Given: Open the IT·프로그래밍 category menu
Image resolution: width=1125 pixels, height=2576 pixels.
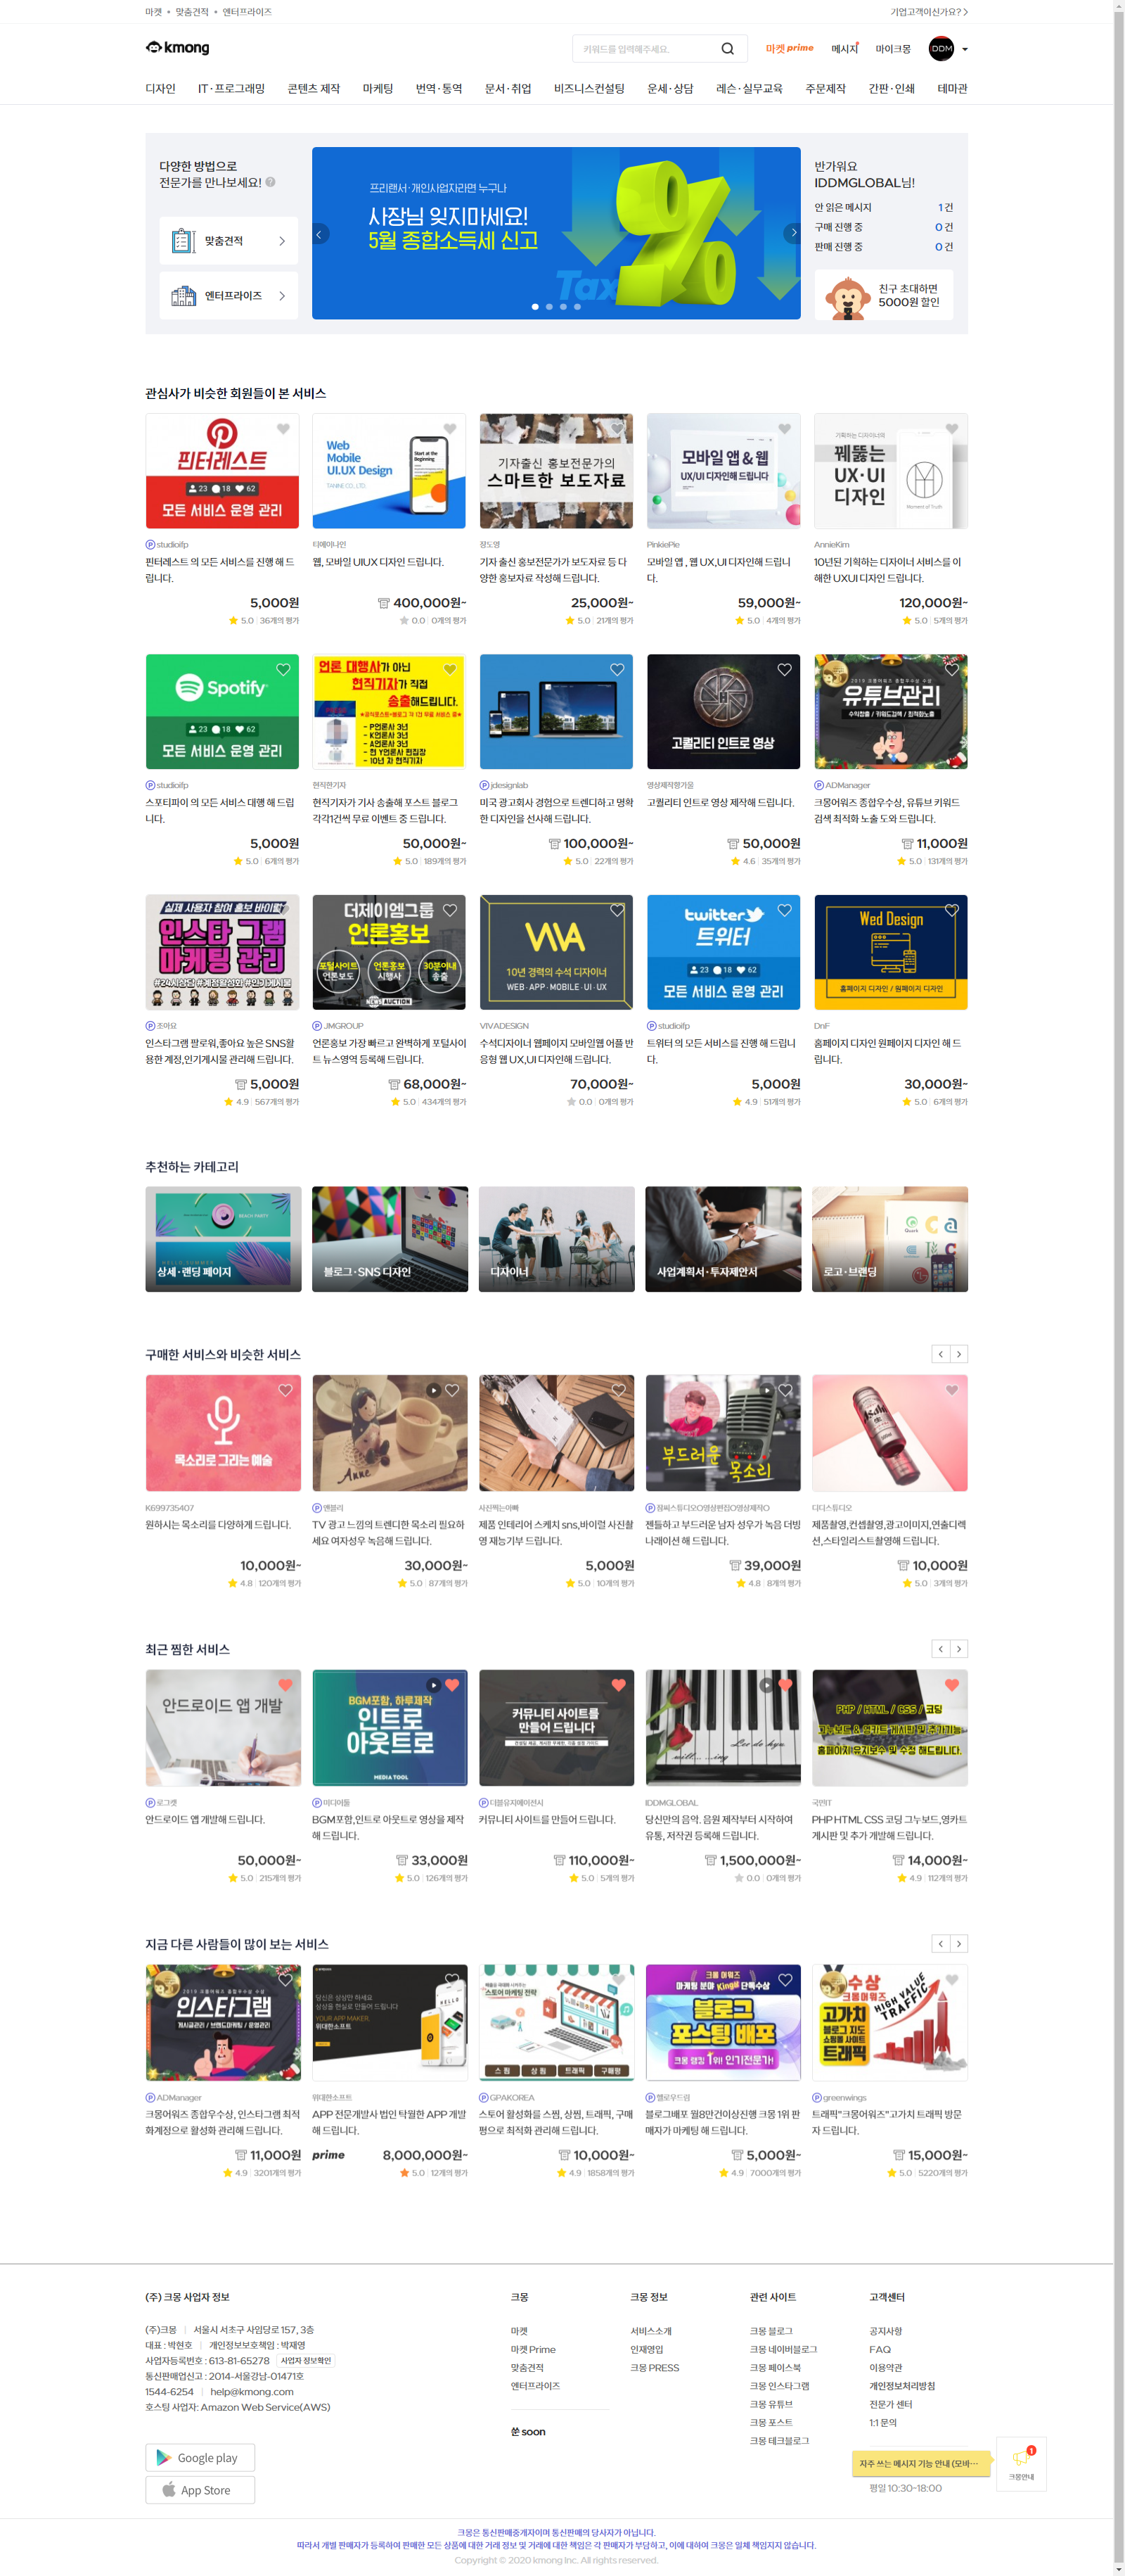Looking at the screenshot, I should tap(232, 89).
